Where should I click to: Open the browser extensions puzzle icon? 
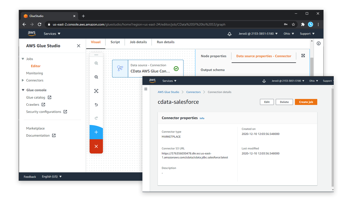coord(303,25)
